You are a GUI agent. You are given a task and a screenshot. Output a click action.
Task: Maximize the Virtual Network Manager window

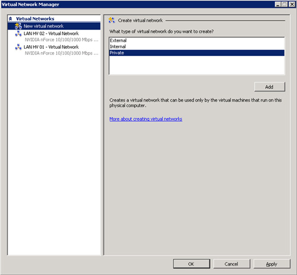click(x=285, y=4)
